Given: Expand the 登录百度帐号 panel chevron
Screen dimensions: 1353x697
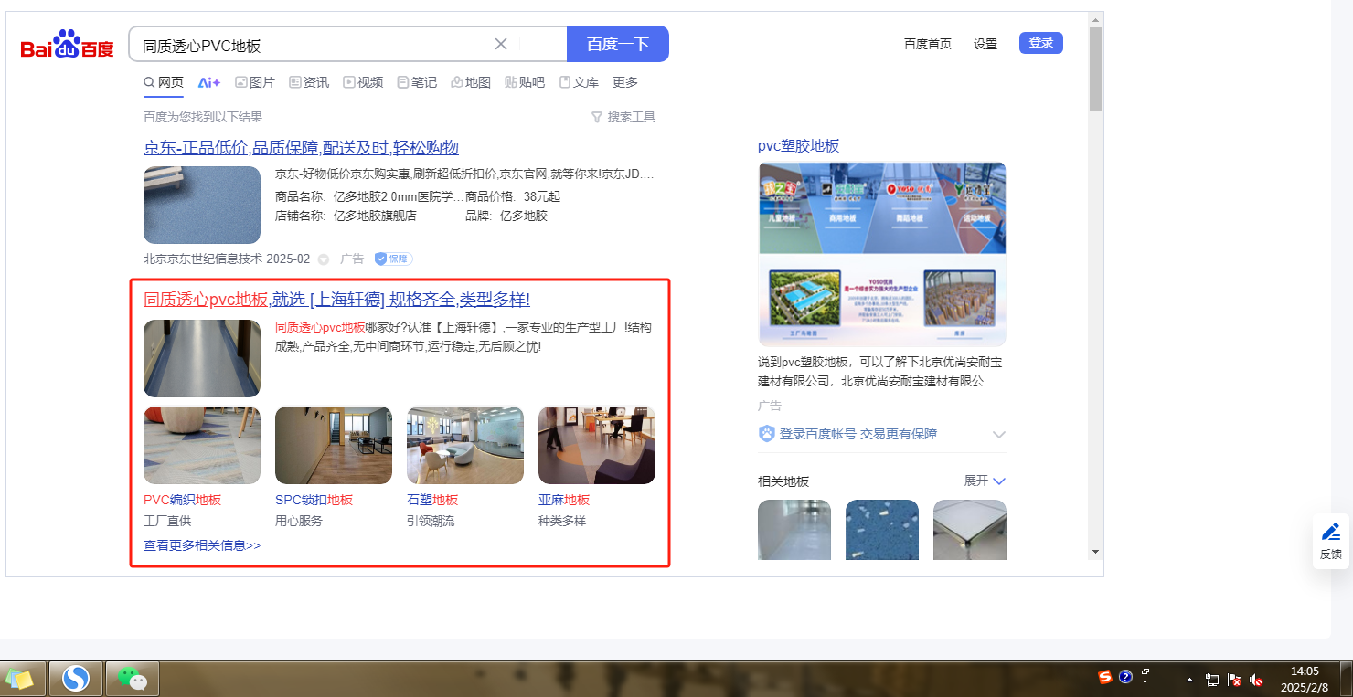Looking at the screenshot, I should [x=999, y=435].
